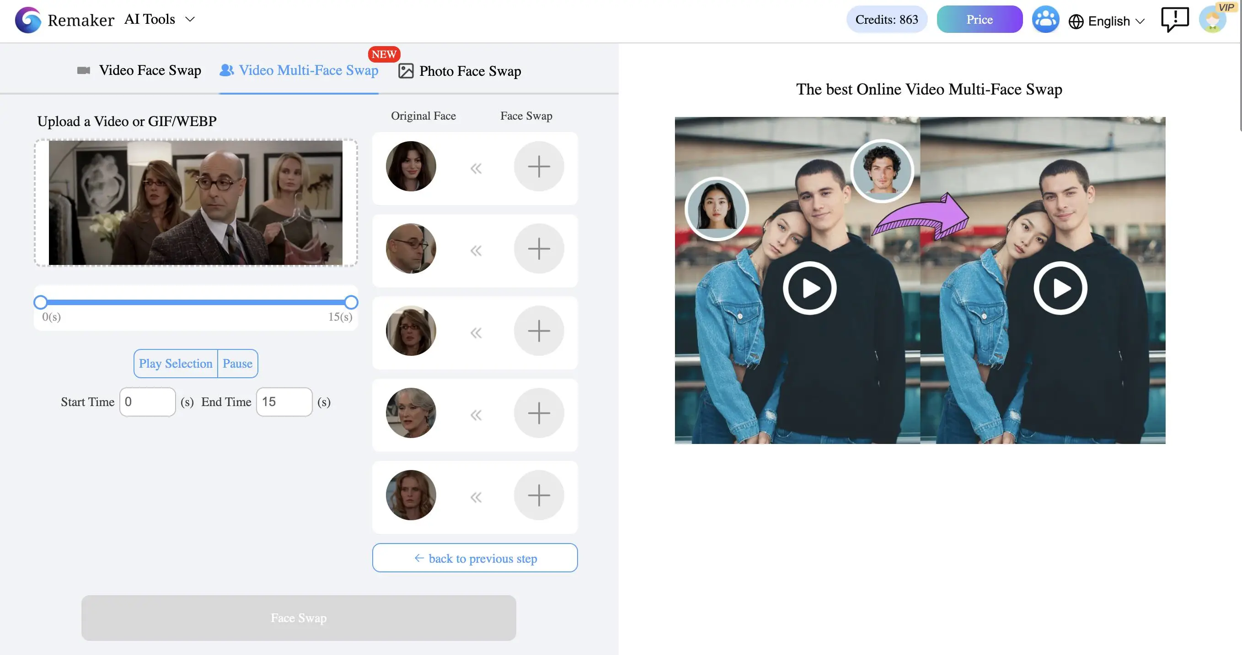
Task: Click 'Upload a Video or GIF/WEBP' label
Action: tap(127, 121)
